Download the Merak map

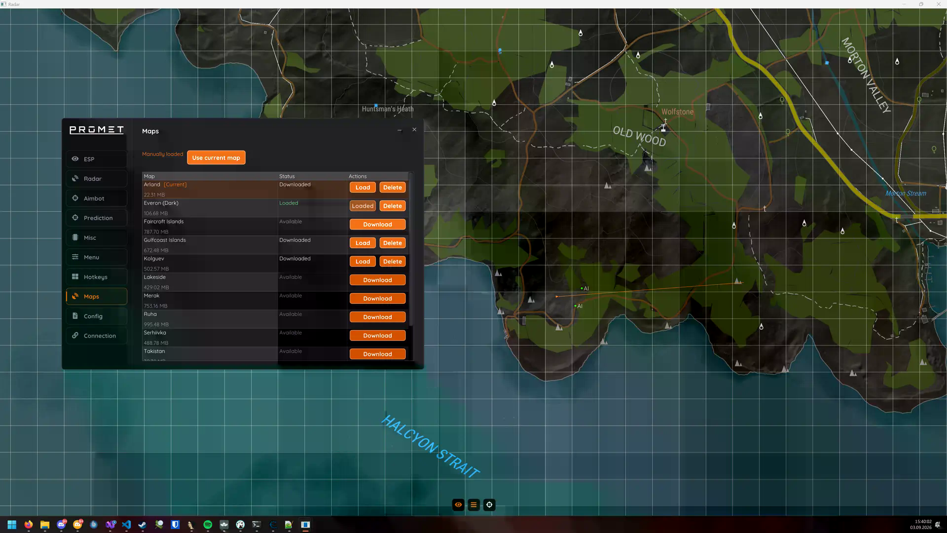pyautogui.click(x=378, y=299)
